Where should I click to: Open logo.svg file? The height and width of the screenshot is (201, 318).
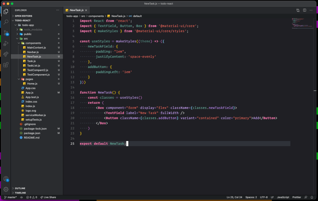click(37, 111)
